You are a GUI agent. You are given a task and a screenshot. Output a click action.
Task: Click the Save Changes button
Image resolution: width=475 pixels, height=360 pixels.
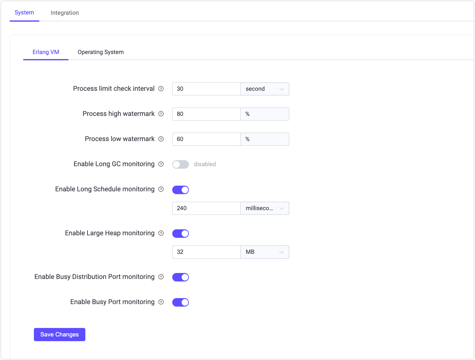(60, 335)
